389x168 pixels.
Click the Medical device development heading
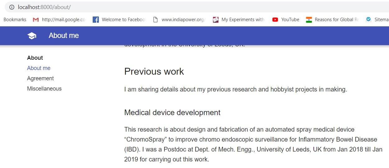(172, 113)
